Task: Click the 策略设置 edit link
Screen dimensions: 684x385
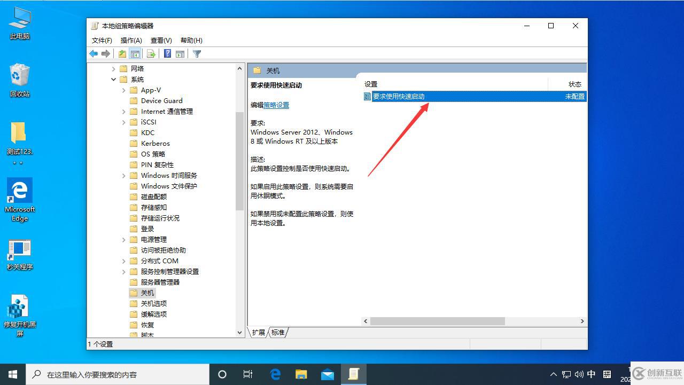Action: [276, 105]
